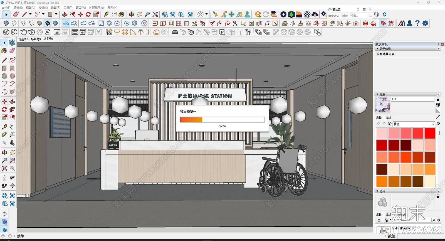Open the Shape tool dropdown arrow

(x=56, y=14)
